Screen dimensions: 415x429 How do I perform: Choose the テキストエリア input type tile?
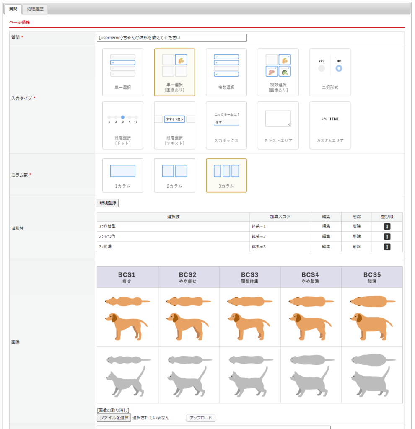click(x=278, y=125)
